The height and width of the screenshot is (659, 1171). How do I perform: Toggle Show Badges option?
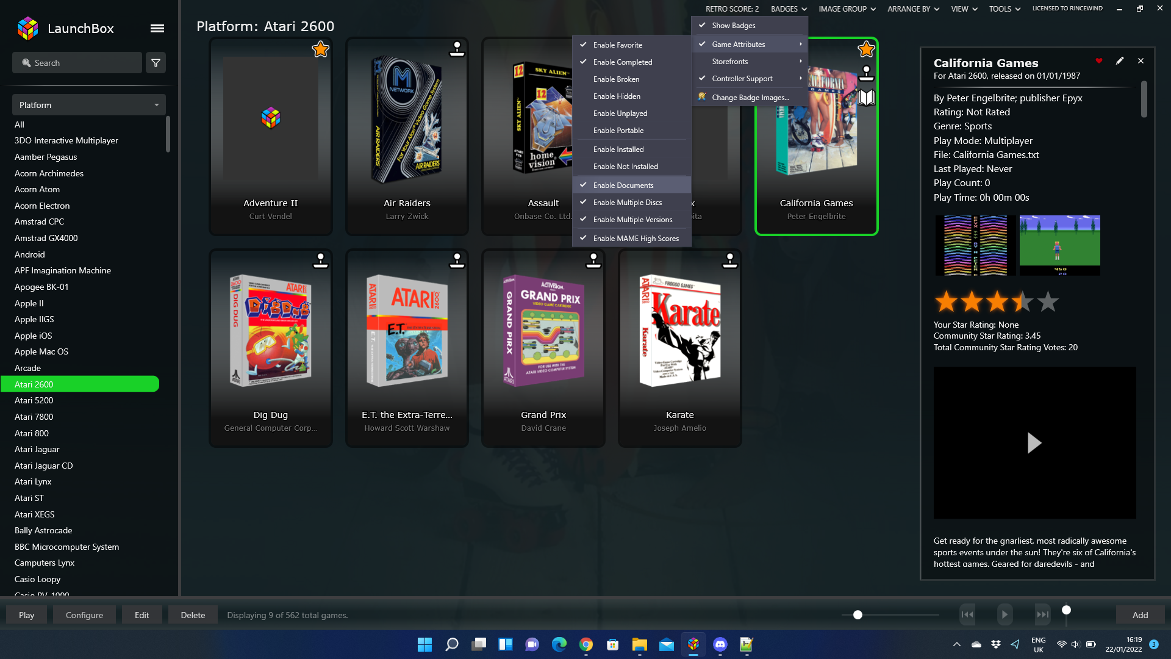pyautogui.click(x=750, y=26)
